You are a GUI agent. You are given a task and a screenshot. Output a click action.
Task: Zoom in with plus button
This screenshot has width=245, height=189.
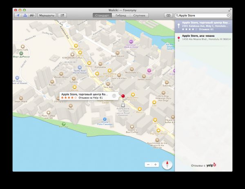point(155,165)
